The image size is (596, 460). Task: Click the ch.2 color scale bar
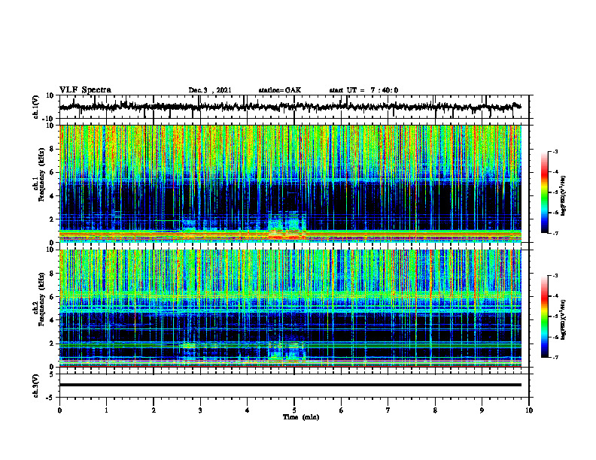pos(545,316)
